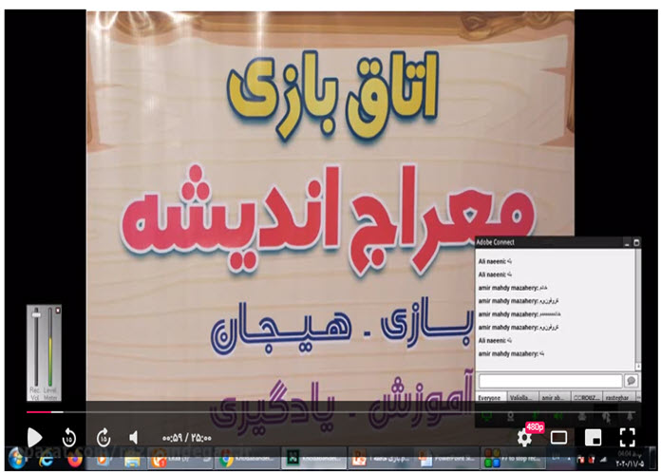Enable picture-in-picture mode
Screen dimensions: 661x473
(593, 438)
